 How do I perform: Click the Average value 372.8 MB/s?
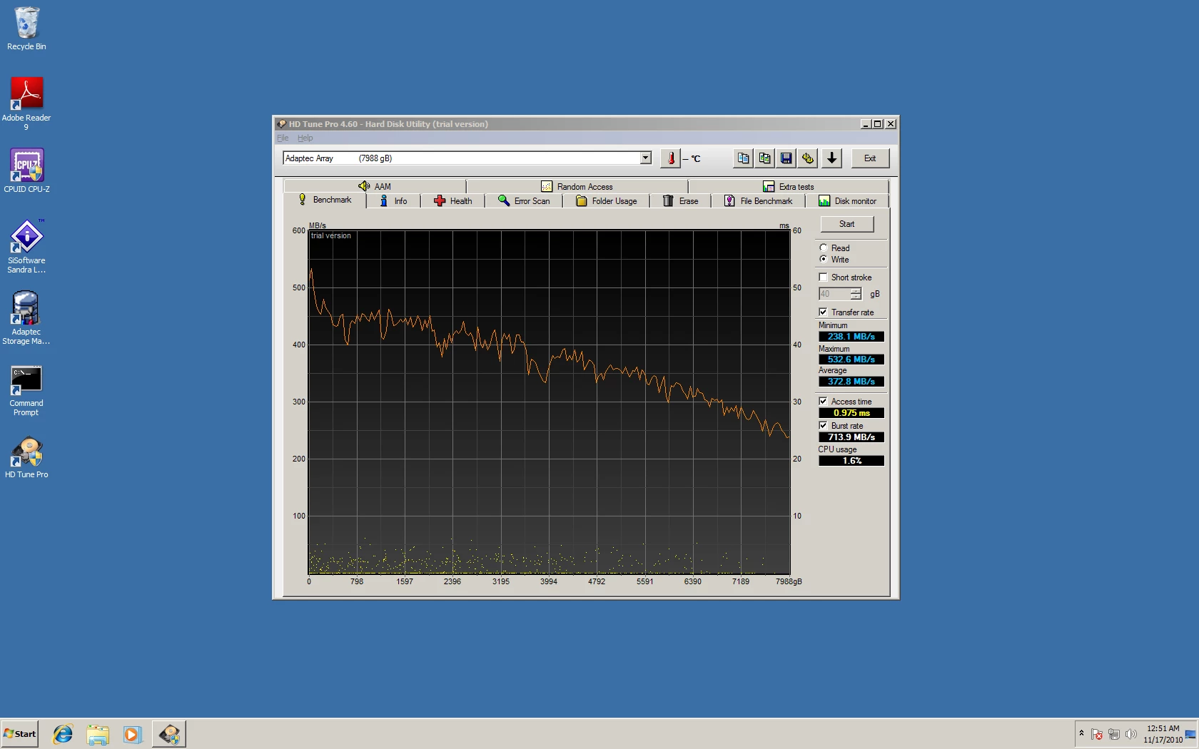(x=851, y=382)
